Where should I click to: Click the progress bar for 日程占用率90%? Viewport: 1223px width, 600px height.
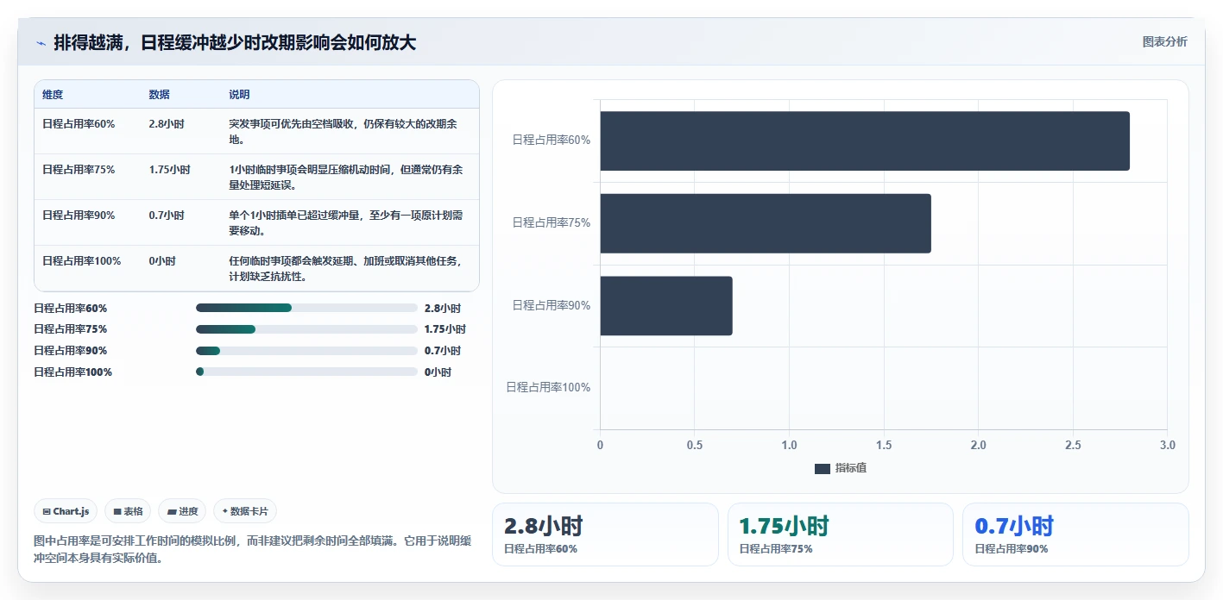306,351
